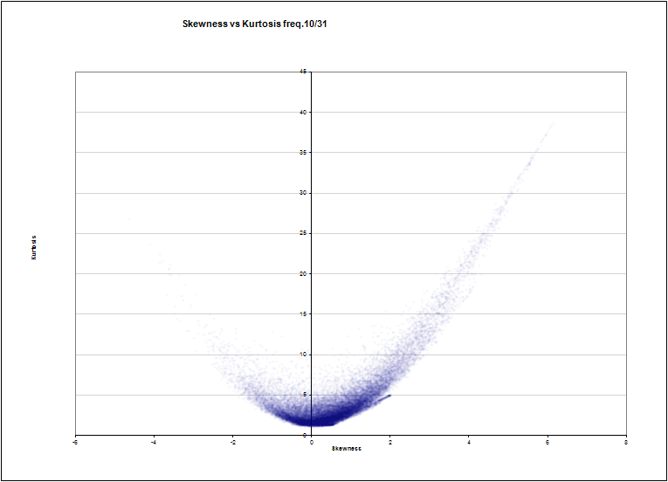Click the x-axis value 6

[547, 443]
